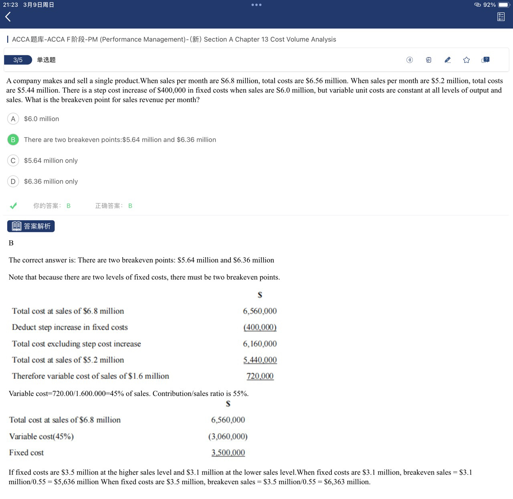
Task: Open the notes clipboard icon
Action: (428, 60)
